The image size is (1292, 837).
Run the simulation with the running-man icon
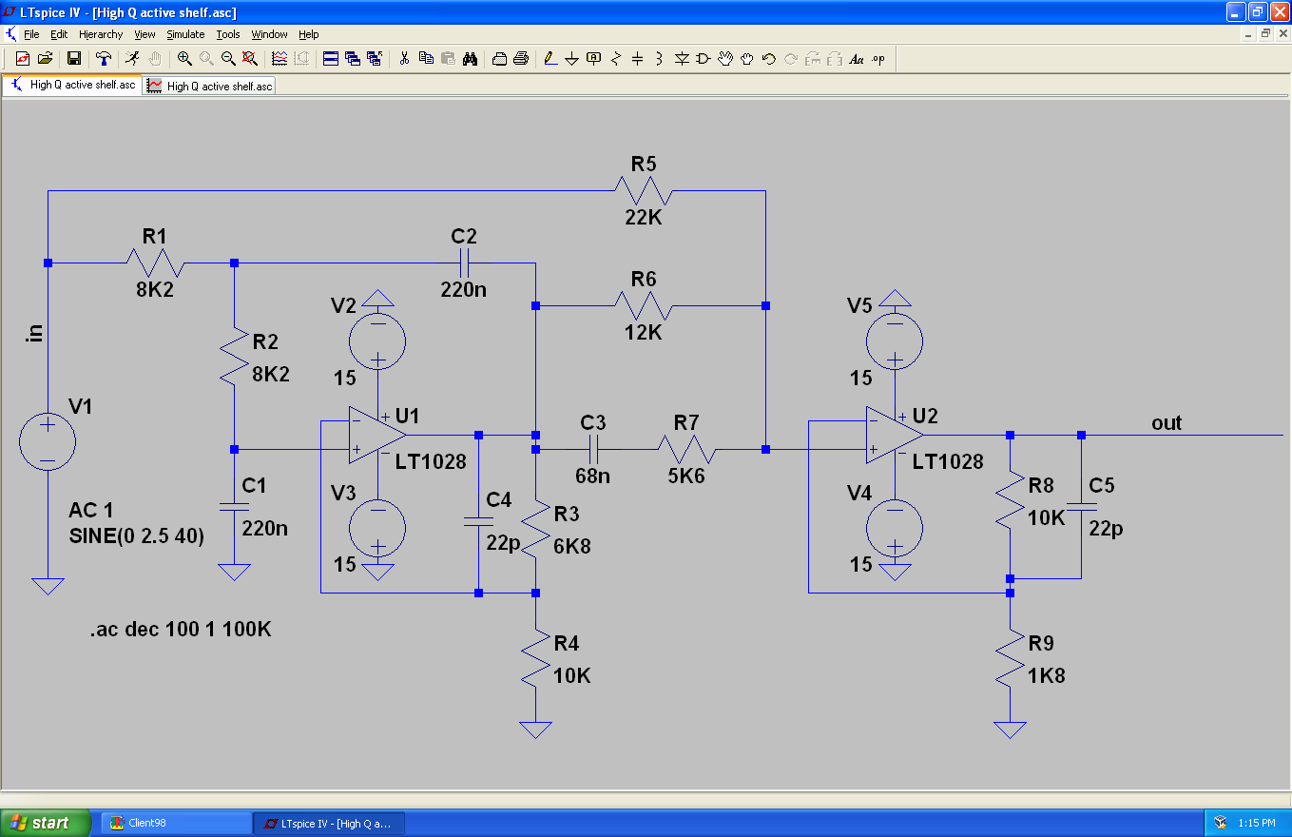[x=133, y=59]
